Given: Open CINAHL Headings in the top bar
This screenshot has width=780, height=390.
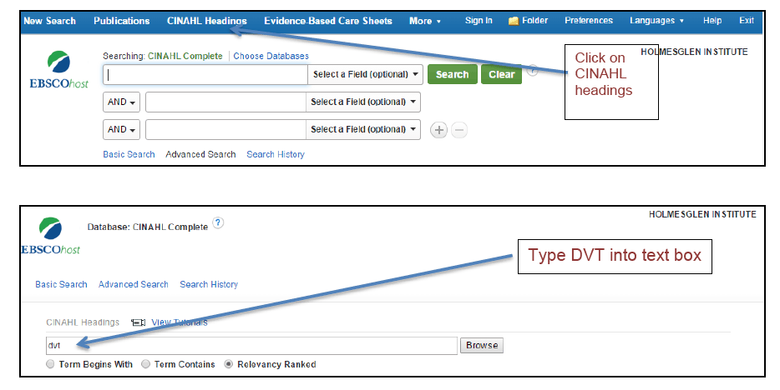Looking at the screenshot, I should coord(207,21).
